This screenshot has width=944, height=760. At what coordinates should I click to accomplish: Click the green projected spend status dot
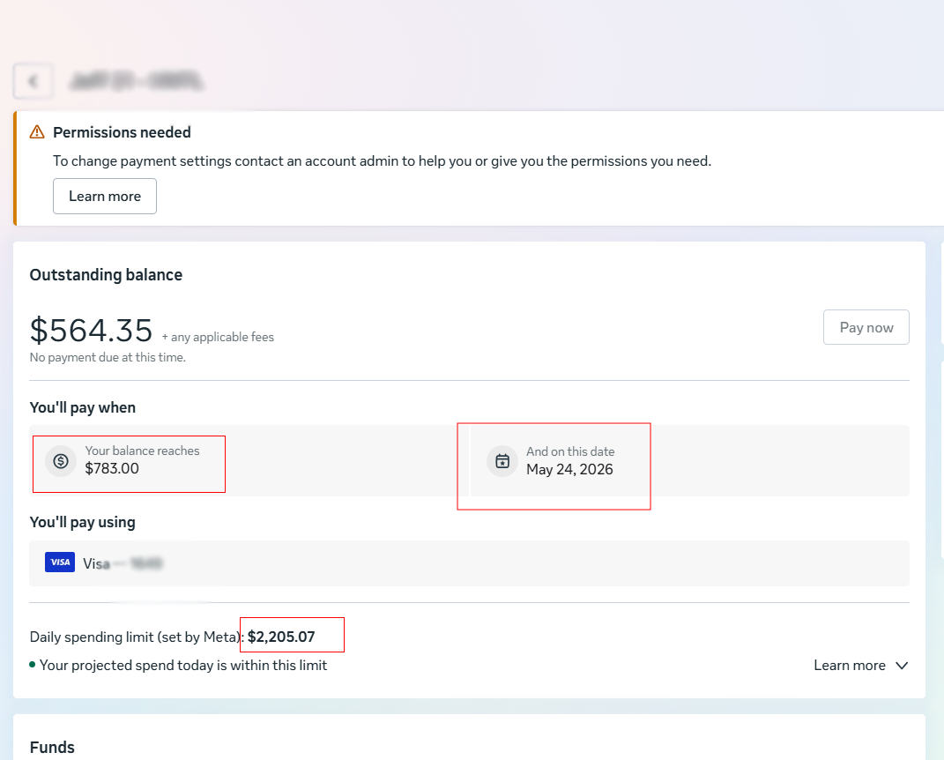click(33, 664)
